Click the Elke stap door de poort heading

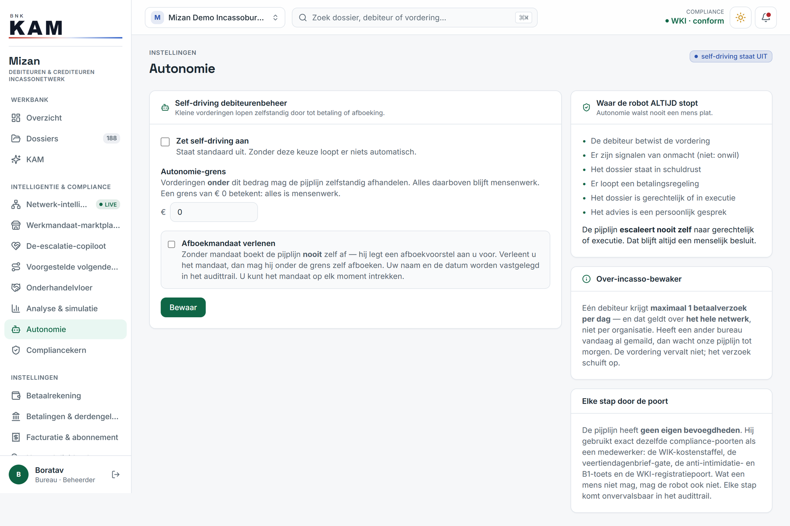625,401
